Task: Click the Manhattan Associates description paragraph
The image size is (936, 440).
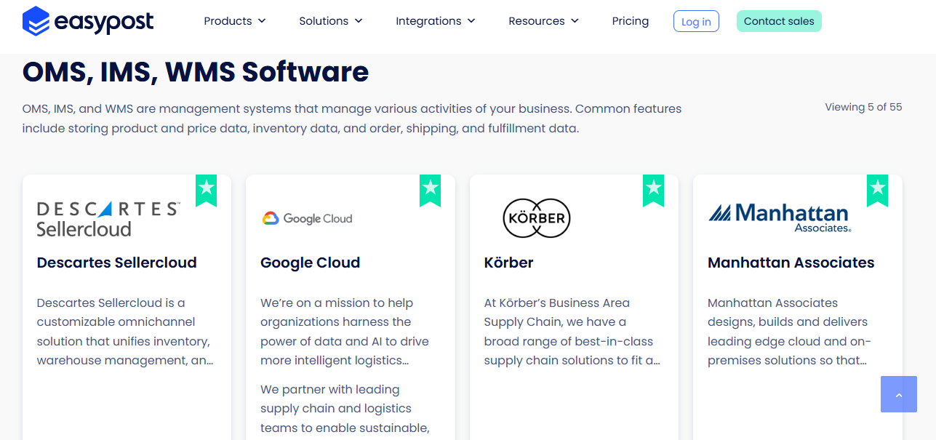Action: pyautogui.click(x=788, y=332)
